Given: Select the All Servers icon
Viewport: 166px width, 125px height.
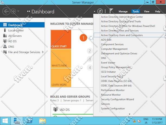Looking at the screenshot, I should (x=5, y=36).
